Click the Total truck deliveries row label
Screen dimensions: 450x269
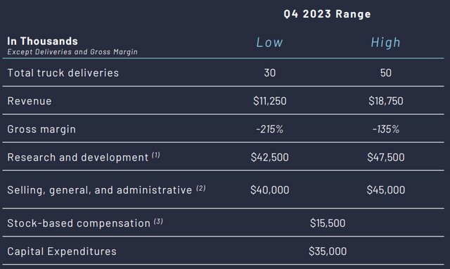click(x=63, y=73)
